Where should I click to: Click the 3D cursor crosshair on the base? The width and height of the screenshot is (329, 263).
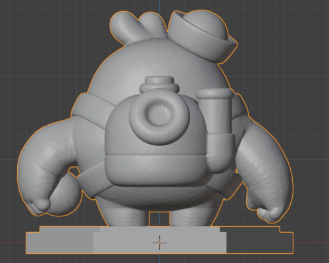click(160, 243)
